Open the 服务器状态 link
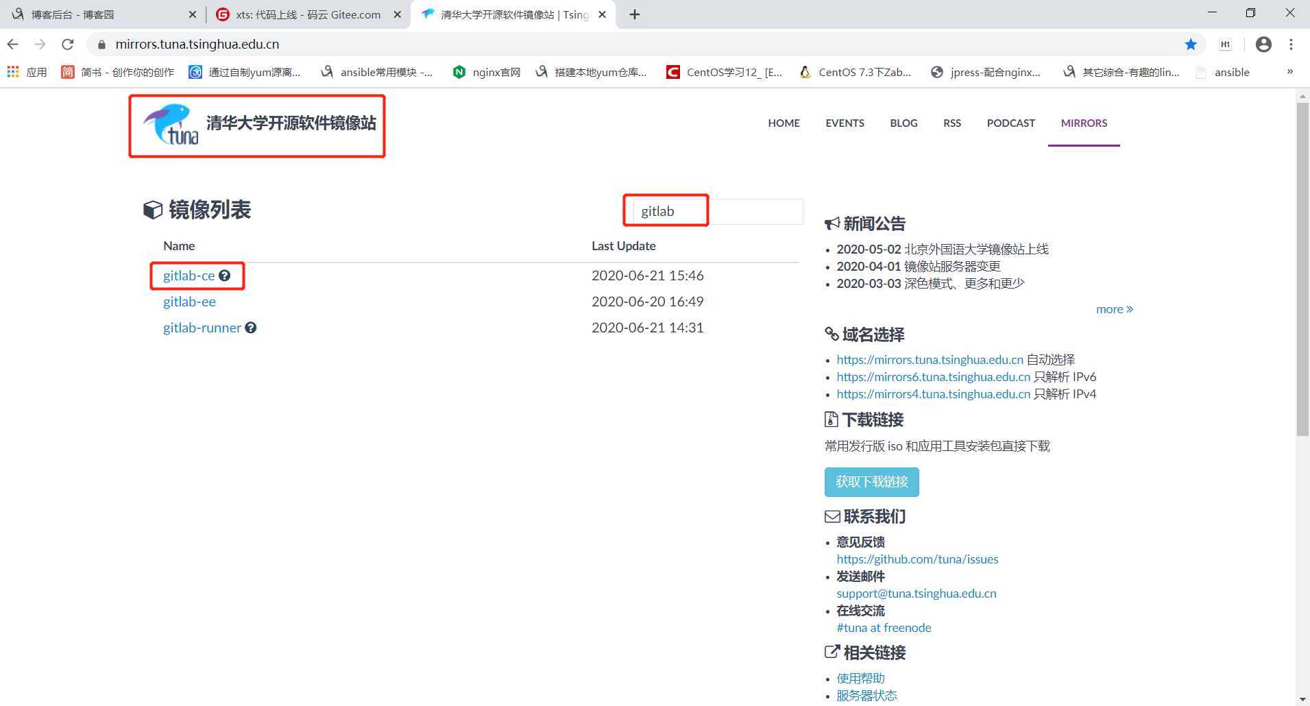 [x=866, y=696]
